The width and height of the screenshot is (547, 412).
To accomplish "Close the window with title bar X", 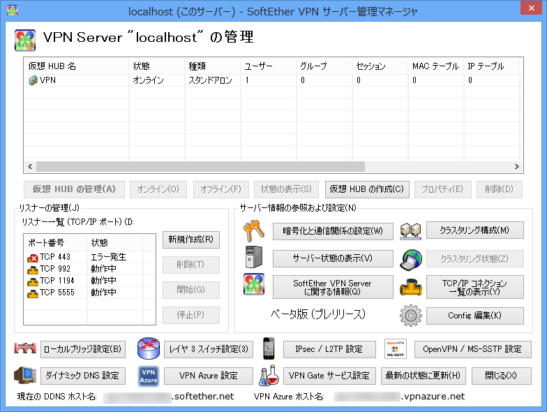I will point(531,8).
